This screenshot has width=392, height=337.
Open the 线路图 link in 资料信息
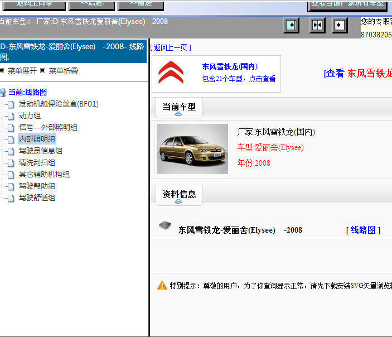tap(363, 230)
